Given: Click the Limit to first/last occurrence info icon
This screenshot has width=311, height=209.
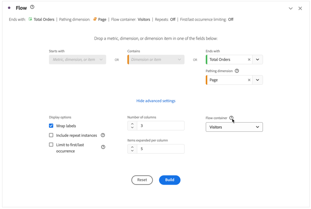Looking at the screenshot, I should click(x=103, y=147).
